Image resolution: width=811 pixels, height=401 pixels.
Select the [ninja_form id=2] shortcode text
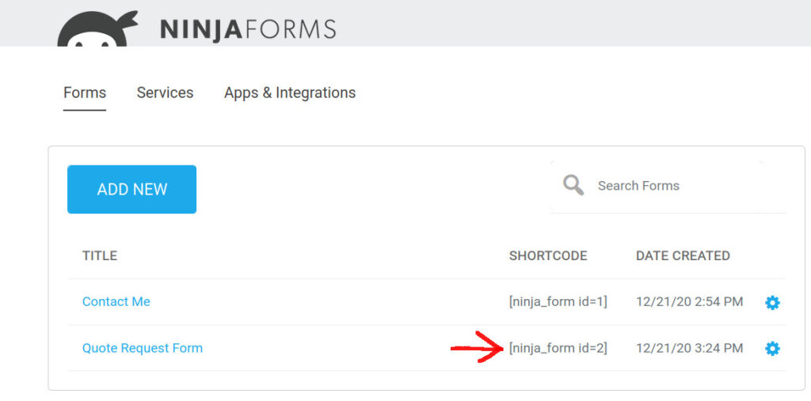558,348
